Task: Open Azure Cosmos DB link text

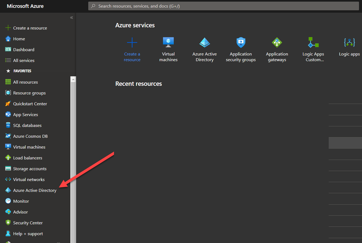Action: pyautogui.click(x=30, y=136)
